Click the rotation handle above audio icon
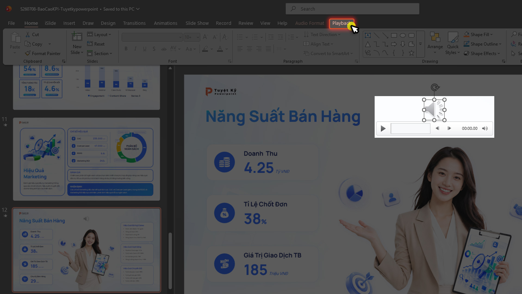 click(435, 87)
